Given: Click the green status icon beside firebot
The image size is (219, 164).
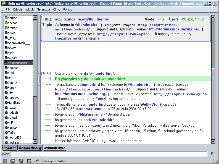Looking at the screenshot, I should click(x=6, y=28).
